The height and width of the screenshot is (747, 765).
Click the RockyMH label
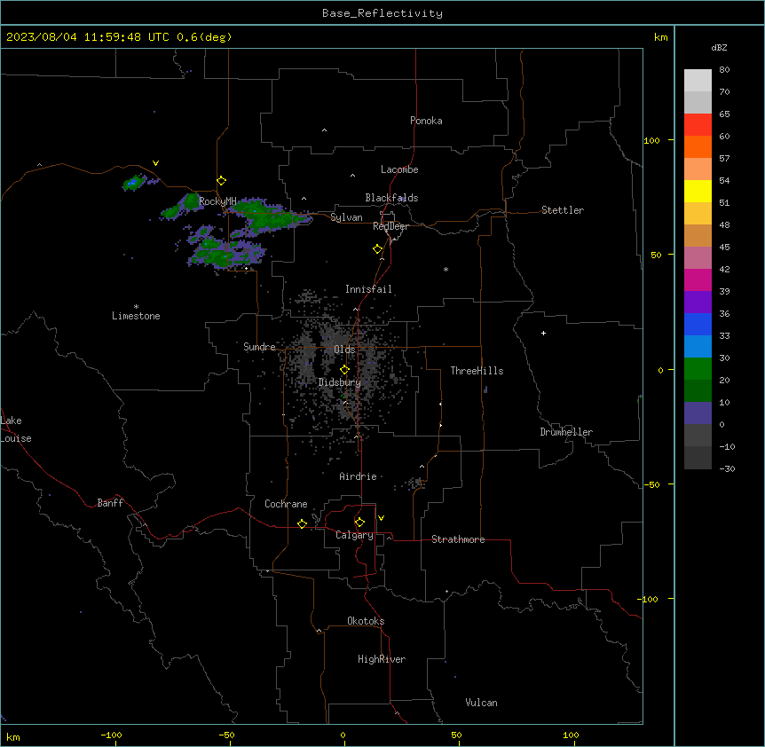pos(217,201)
